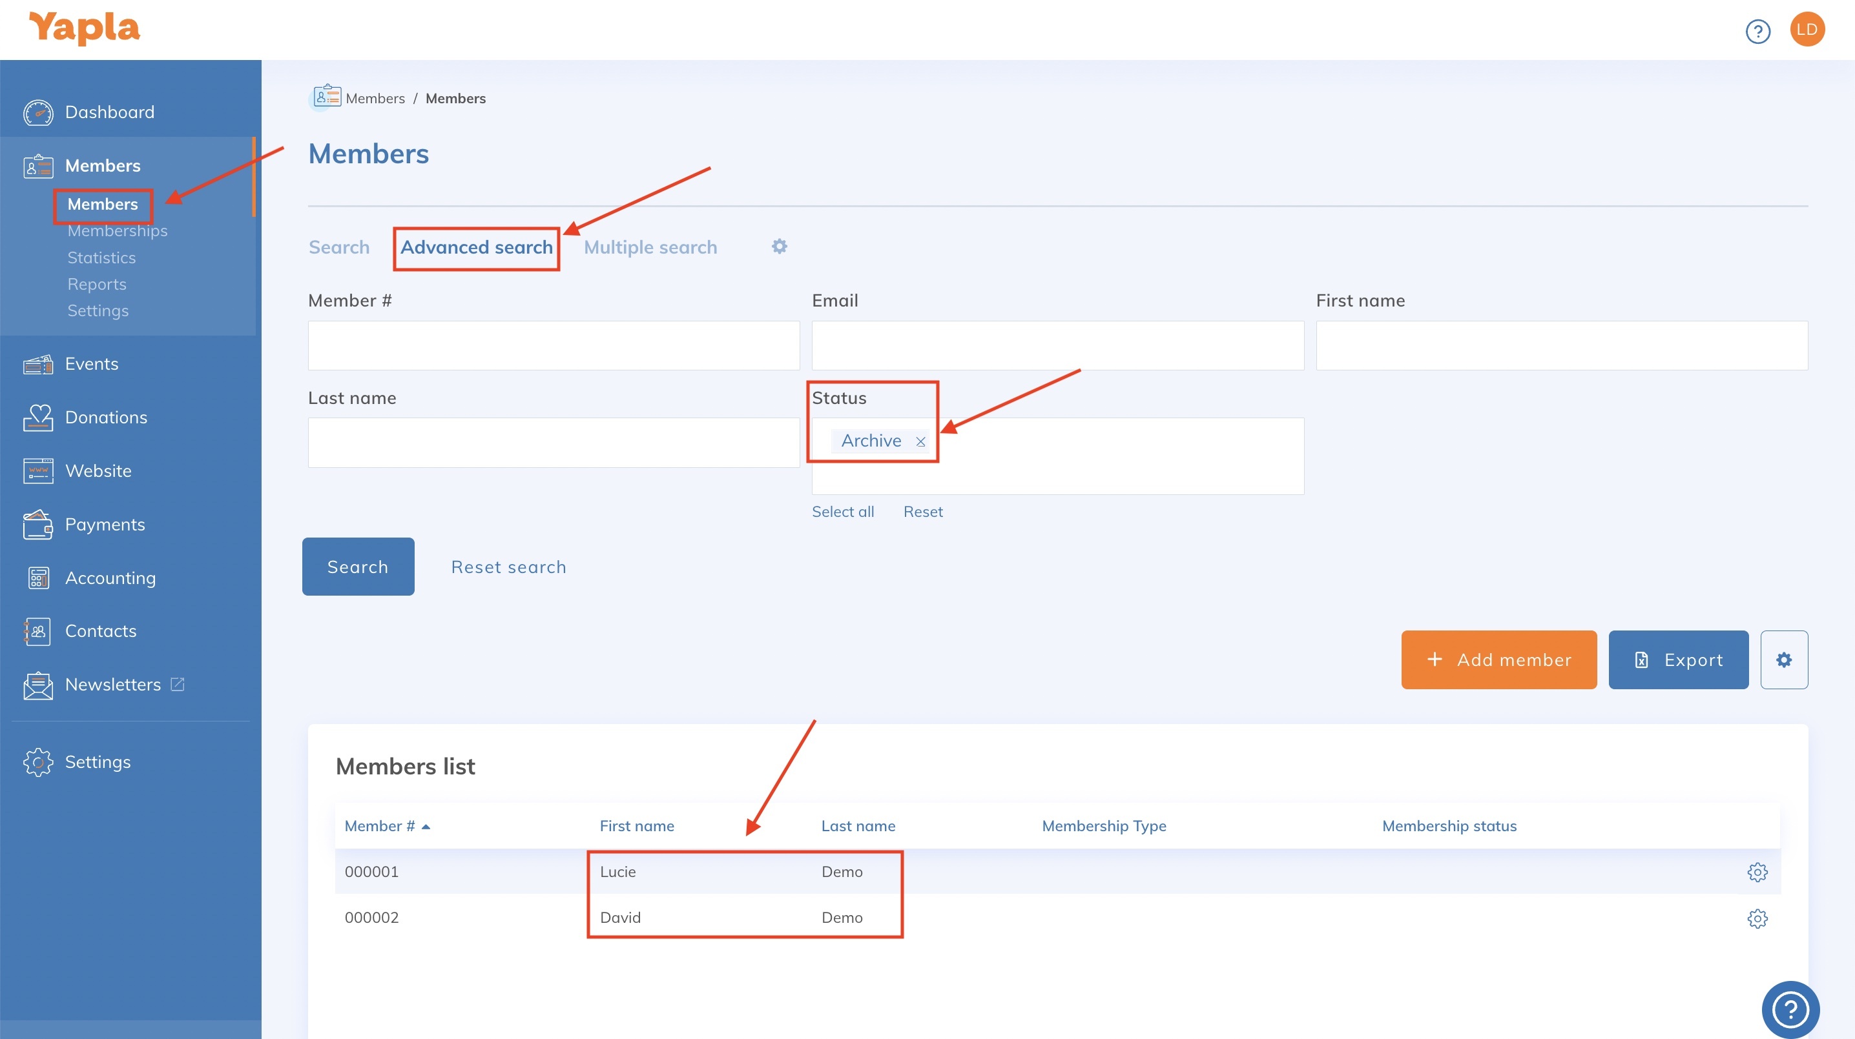Click the Add member button
This screenshot has height=1039, width=1855.
[x=1498, y=660]
